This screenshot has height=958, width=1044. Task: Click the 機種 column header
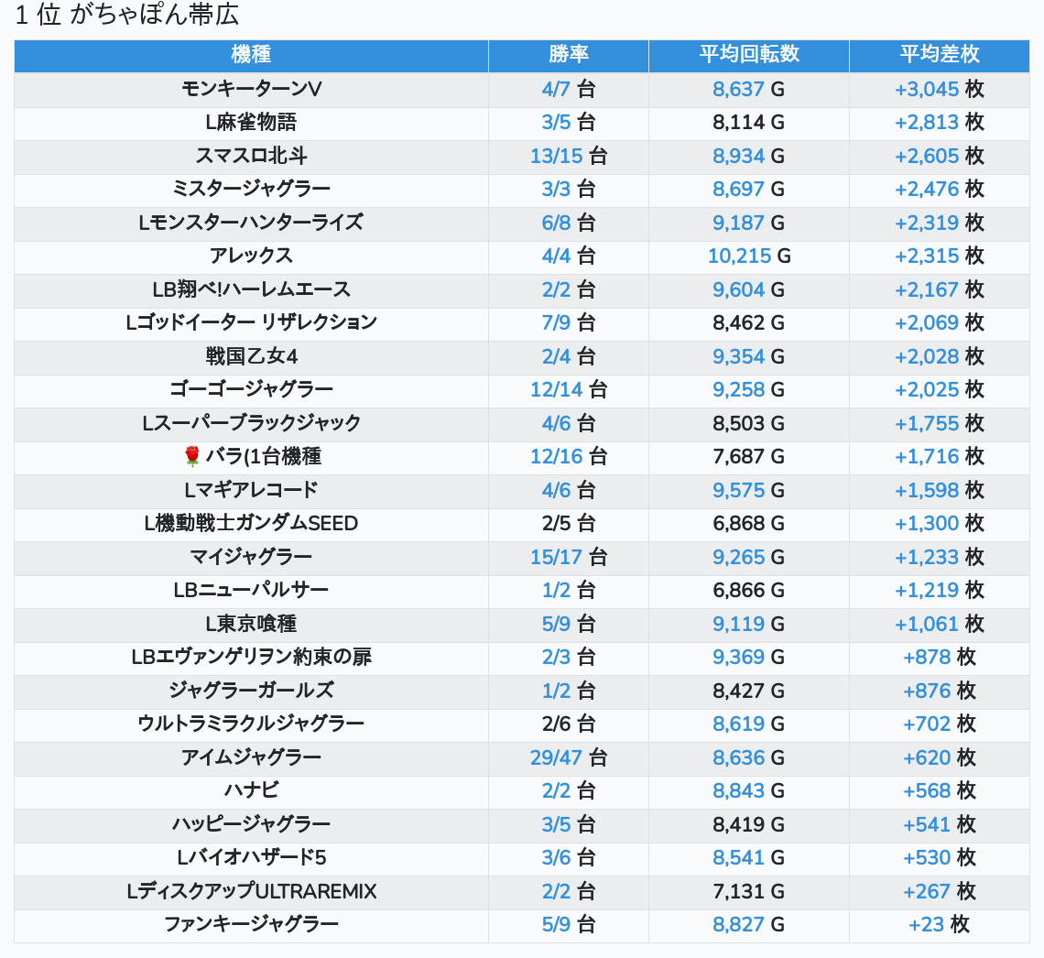coord(251,55)
